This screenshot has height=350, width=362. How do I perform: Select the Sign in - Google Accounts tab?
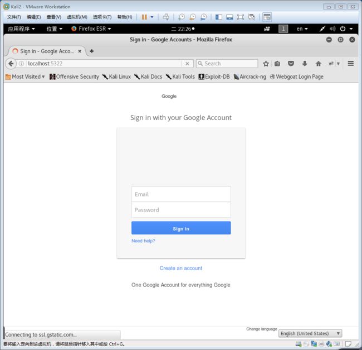(x=46, y=51)
